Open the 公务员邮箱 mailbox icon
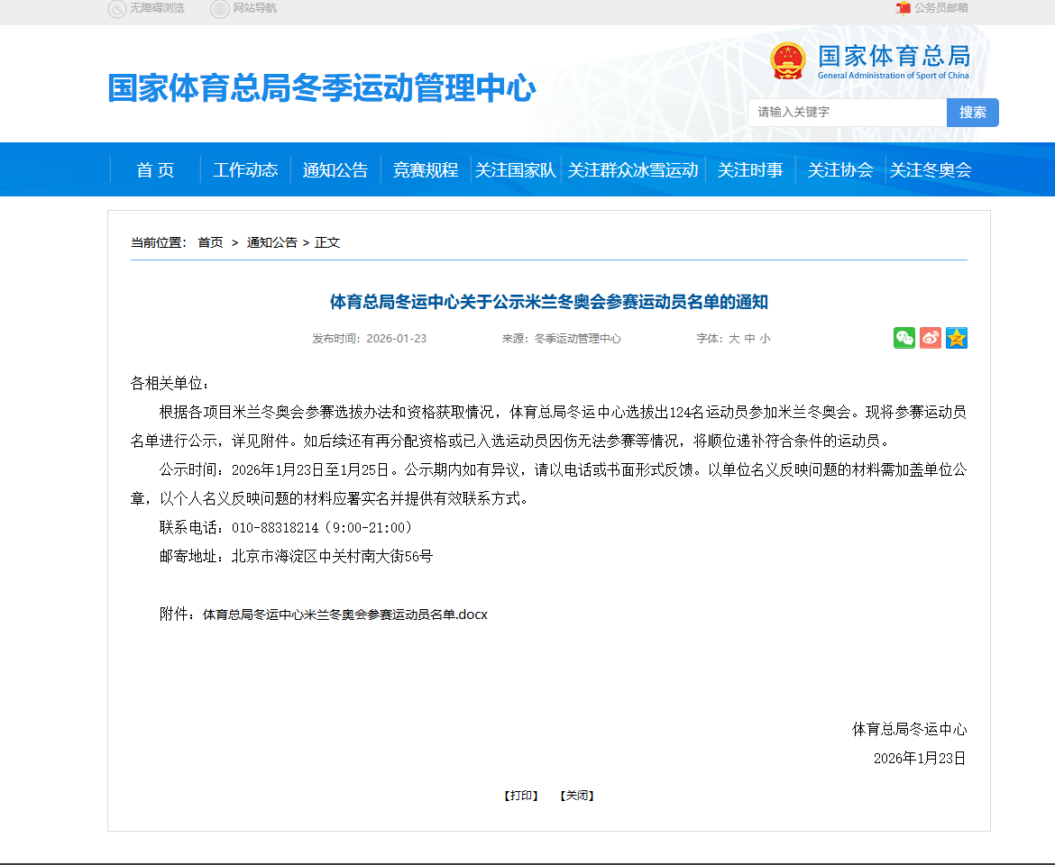Viewport: 1055px width, 865px height. (903, 8)
